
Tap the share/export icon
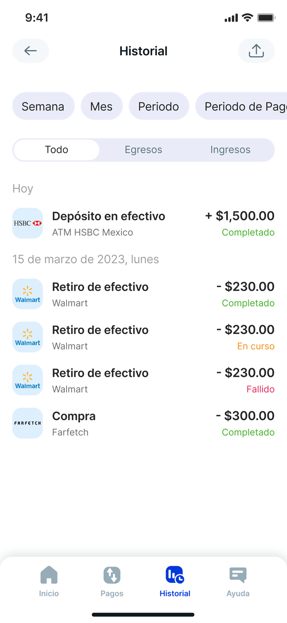(256, 51)
